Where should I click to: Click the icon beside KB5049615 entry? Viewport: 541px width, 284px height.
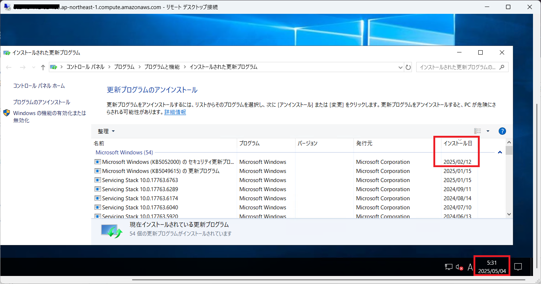click(97, 171)
